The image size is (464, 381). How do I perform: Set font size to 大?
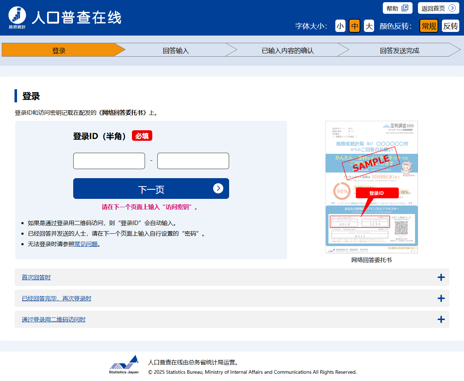(369, 26)
